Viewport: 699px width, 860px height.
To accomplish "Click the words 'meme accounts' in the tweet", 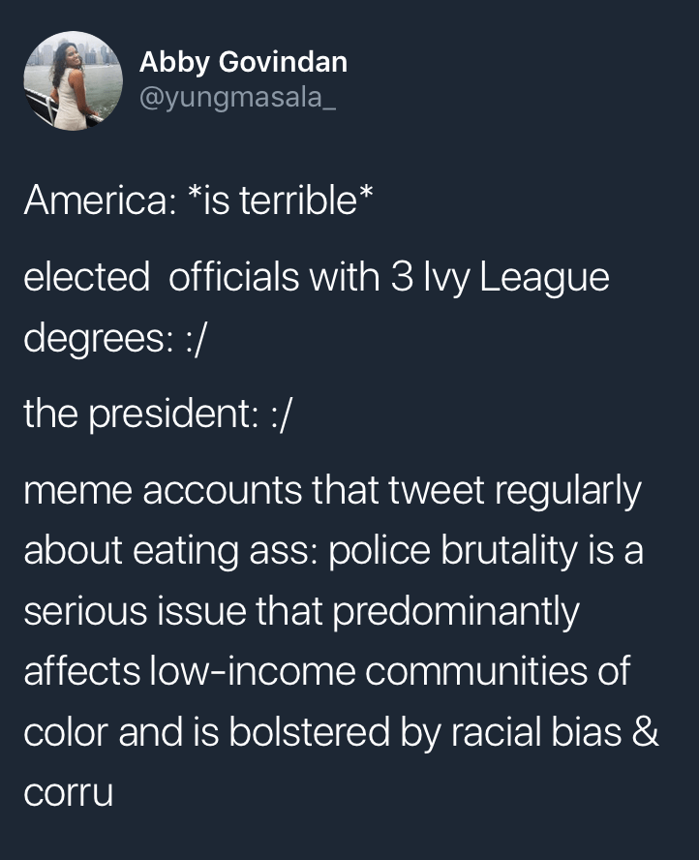I will (161, 492).
